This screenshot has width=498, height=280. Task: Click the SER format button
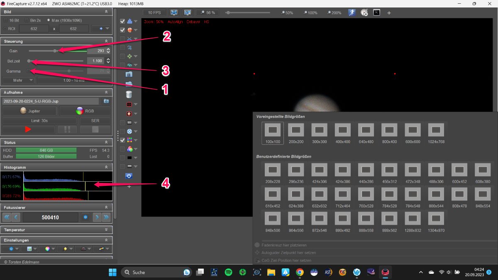(x=95, y=120)
